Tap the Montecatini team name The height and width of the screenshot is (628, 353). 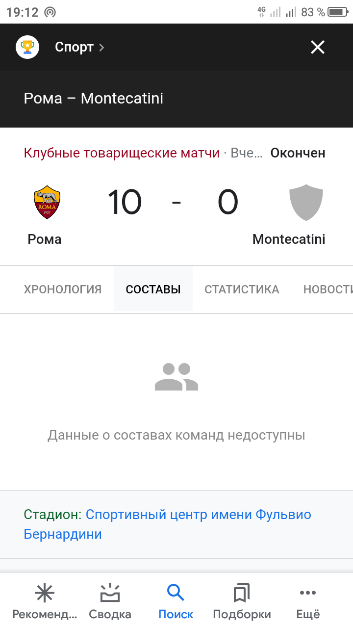289,239
